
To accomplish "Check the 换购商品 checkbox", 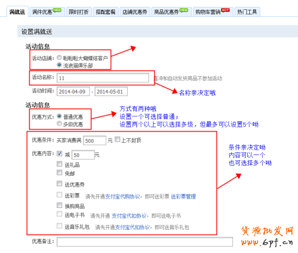I will click(60, 205).
